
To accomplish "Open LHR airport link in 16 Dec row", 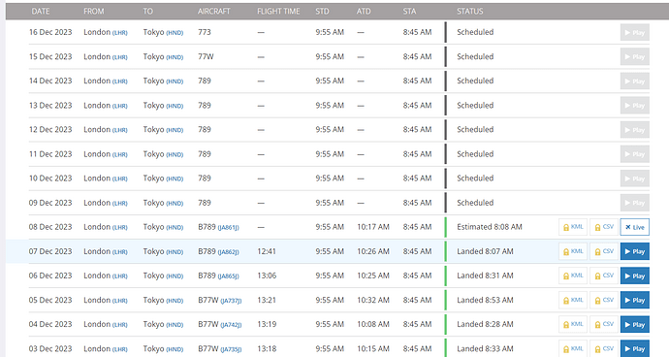I will (120, 33).
